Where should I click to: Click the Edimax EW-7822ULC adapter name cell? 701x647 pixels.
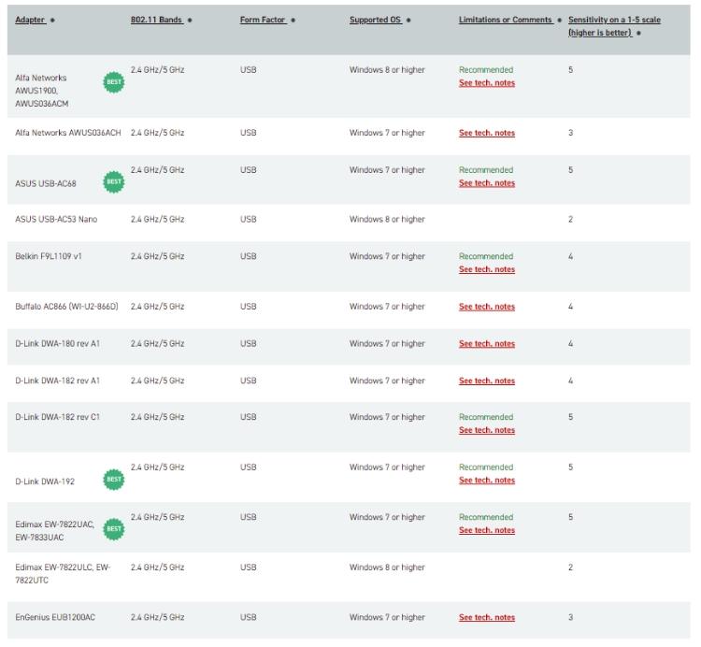point(63,573)
